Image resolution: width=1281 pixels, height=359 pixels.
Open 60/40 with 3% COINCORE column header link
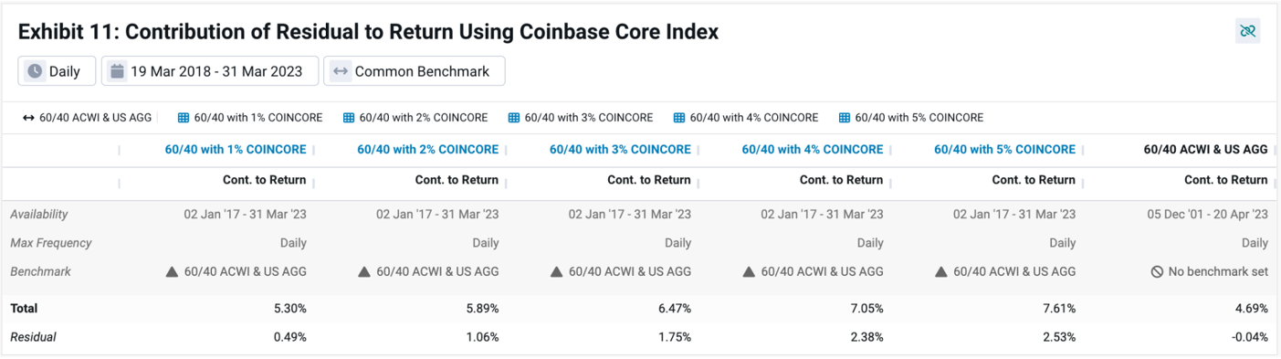click(x=620, y=149)
